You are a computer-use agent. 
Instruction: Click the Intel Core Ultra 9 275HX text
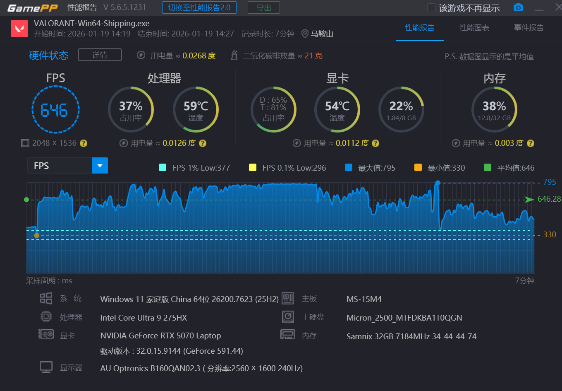pos(143,318)
